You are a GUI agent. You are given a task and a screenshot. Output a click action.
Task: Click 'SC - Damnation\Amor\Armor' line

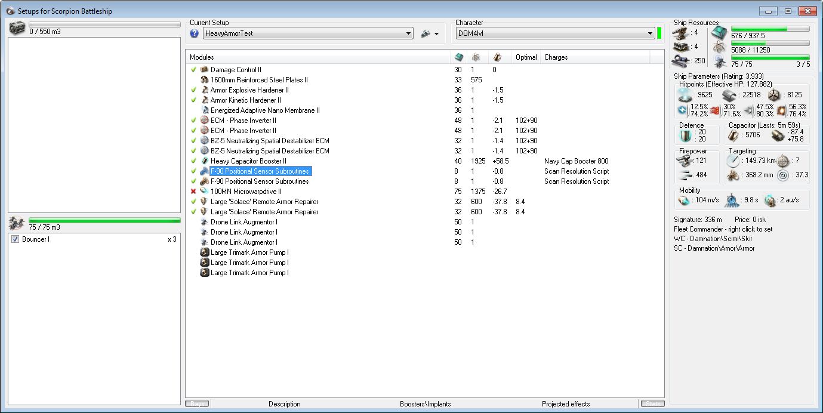(x=714, y=248)
